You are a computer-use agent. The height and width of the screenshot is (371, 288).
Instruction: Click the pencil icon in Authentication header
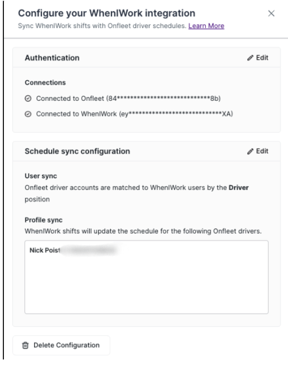250,58
